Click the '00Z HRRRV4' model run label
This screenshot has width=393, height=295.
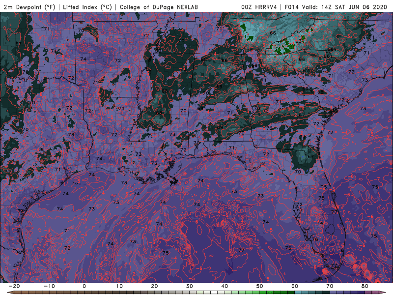[259, 7]
